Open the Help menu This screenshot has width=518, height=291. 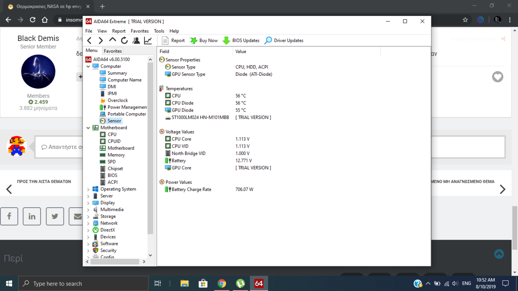[x=174, y=31]
